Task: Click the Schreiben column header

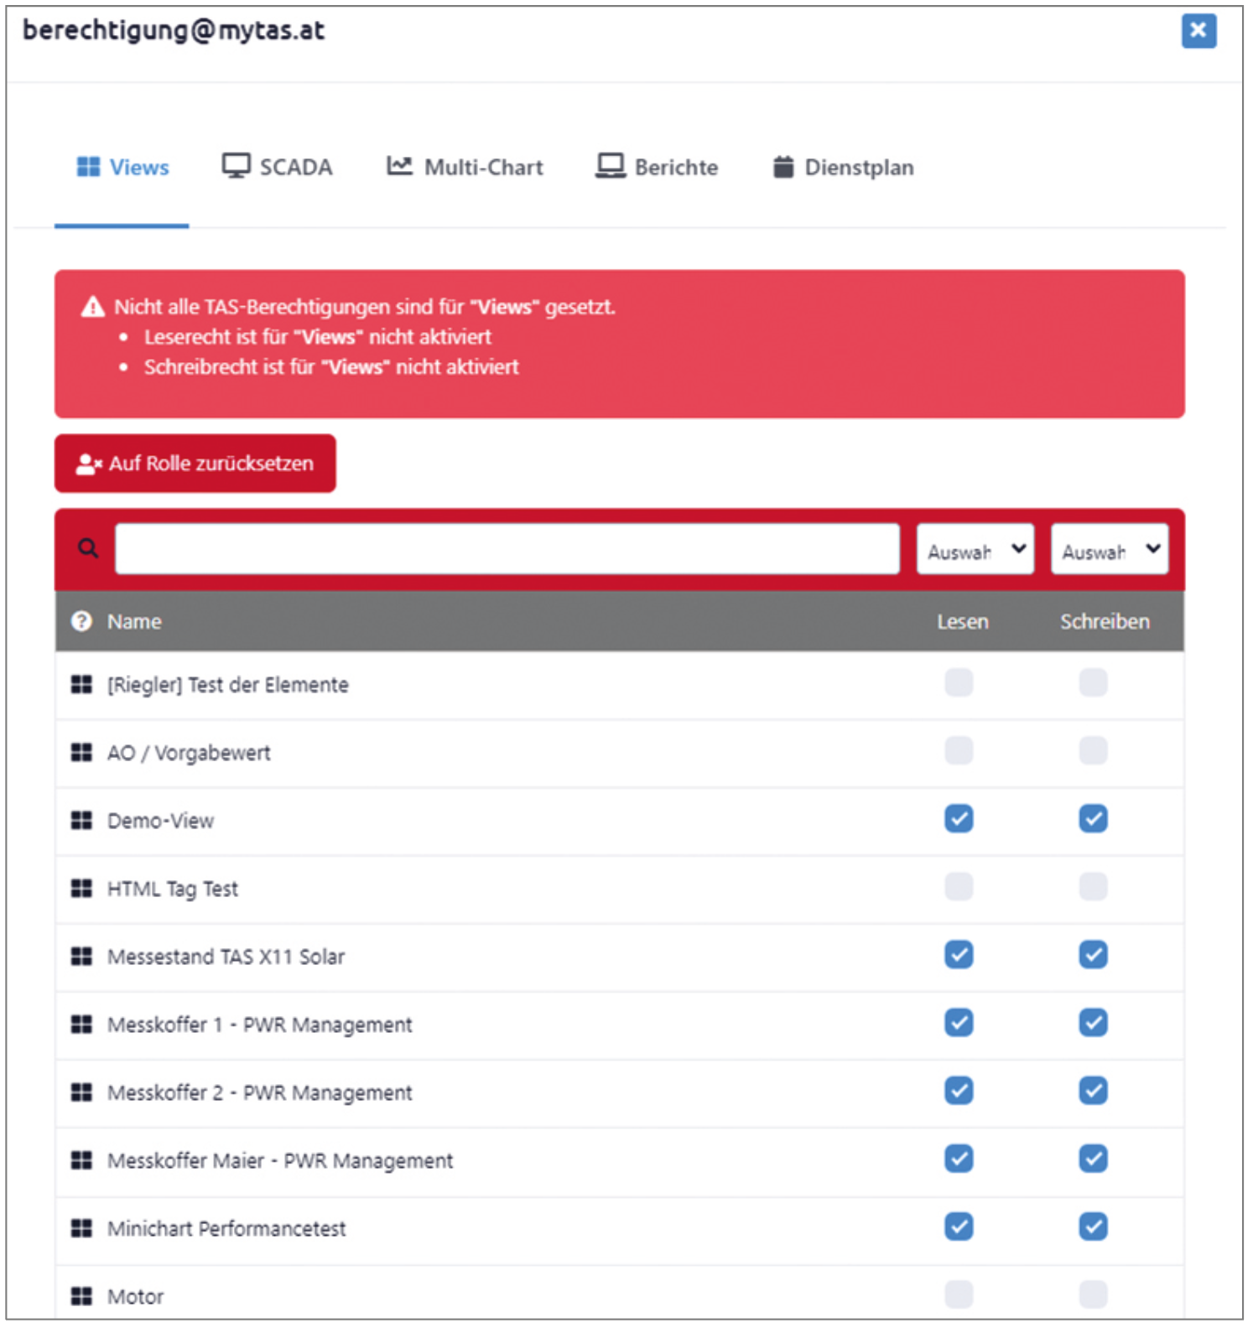Action: coord(1105,621)
